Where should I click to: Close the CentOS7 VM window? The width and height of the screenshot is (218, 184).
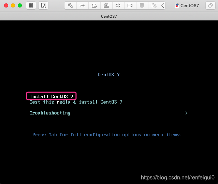(x=6, y=5)
